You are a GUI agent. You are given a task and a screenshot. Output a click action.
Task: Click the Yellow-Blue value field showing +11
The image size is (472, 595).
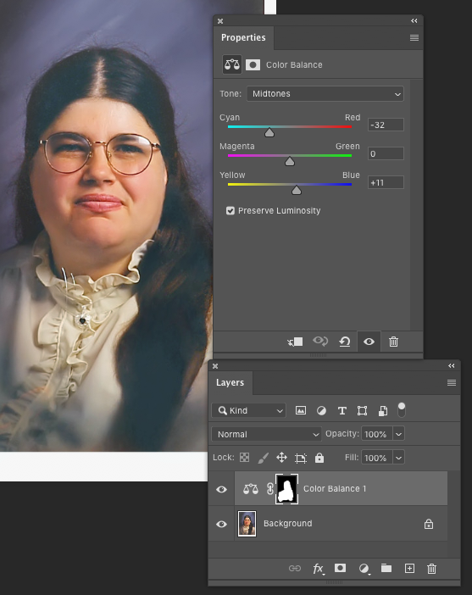point(386,182)
